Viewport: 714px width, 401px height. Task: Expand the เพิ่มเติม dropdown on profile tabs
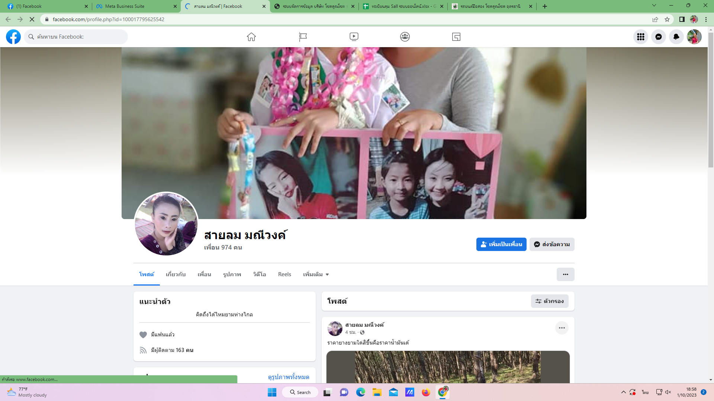[x=316, y=274]
